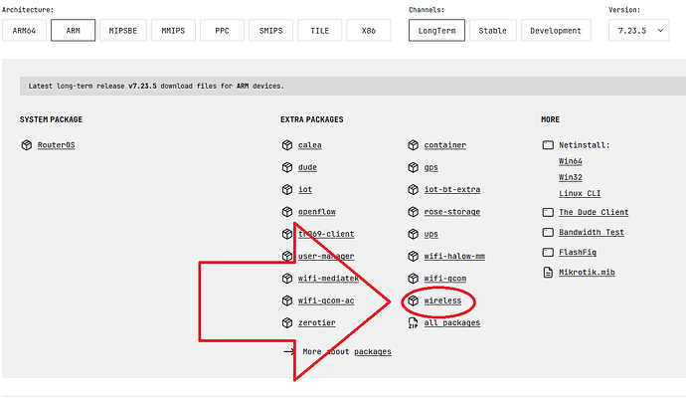Click the Bandwidth Test window icon
Image resolution: width=686 pixels, height=401 pixels.
click(548, 233)
